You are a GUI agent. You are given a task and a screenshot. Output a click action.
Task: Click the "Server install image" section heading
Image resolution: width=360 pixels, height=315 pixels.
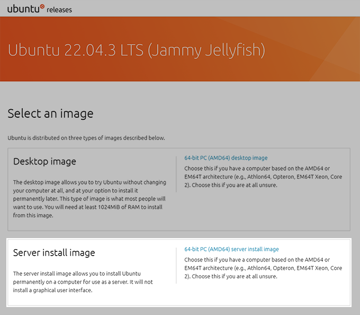[54, 252]
